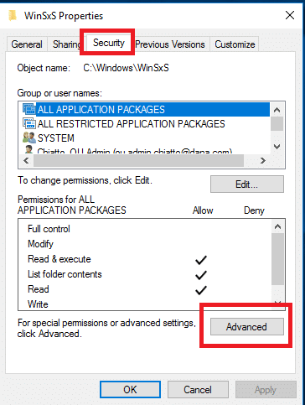Screen dimensions: 305x405
Task: Switch to the General tab
Action: coord(27,44)
